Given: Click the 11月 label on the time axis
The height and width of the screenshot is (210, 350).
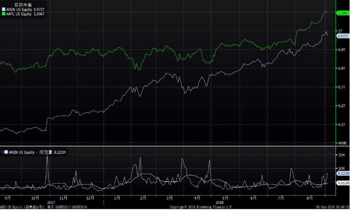Looking at the screenshot, I should click(x=63, y=198).
